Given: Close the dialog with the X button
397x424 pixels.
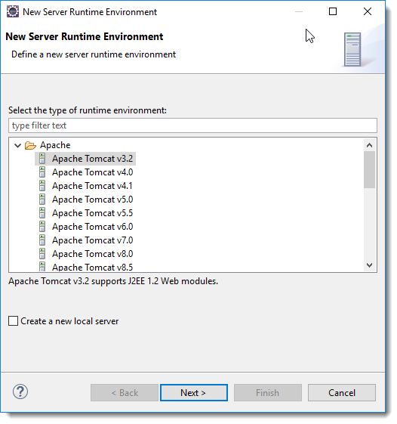Looking at the screenshot, I should pyautogui.click(x=368, y=11).
